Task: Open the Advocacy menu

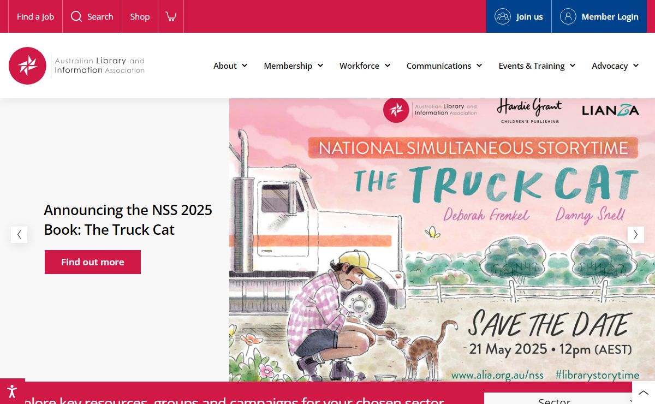Action: coord(610,66)
